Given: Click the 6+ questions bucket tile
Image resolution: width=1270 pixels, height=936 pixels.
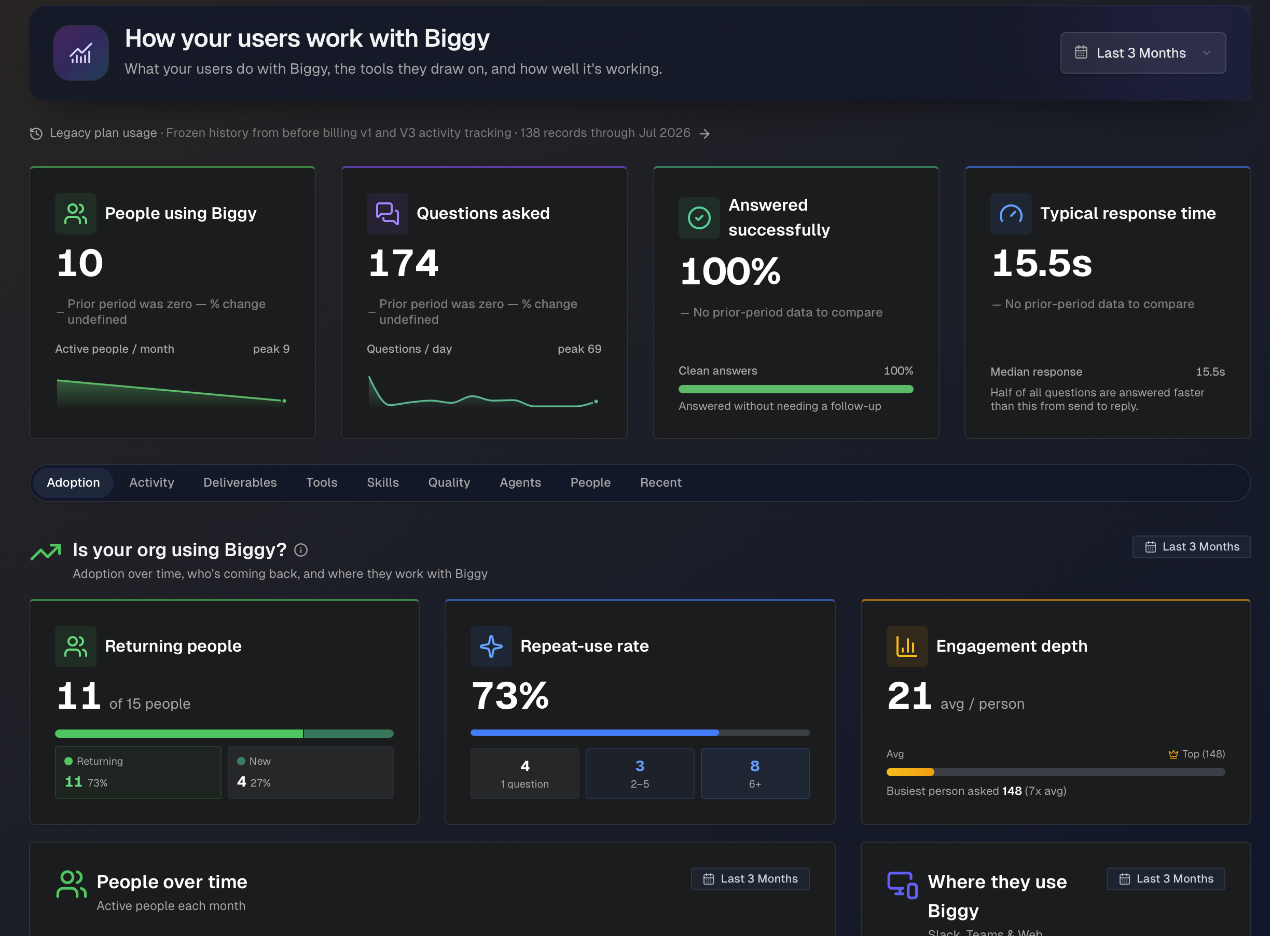Looking at the screenshot, I should [754, 774].
